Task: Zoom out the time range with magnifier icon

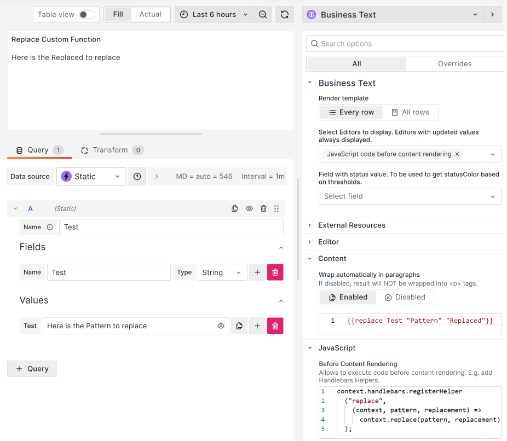Action: [x=262, y=14]
